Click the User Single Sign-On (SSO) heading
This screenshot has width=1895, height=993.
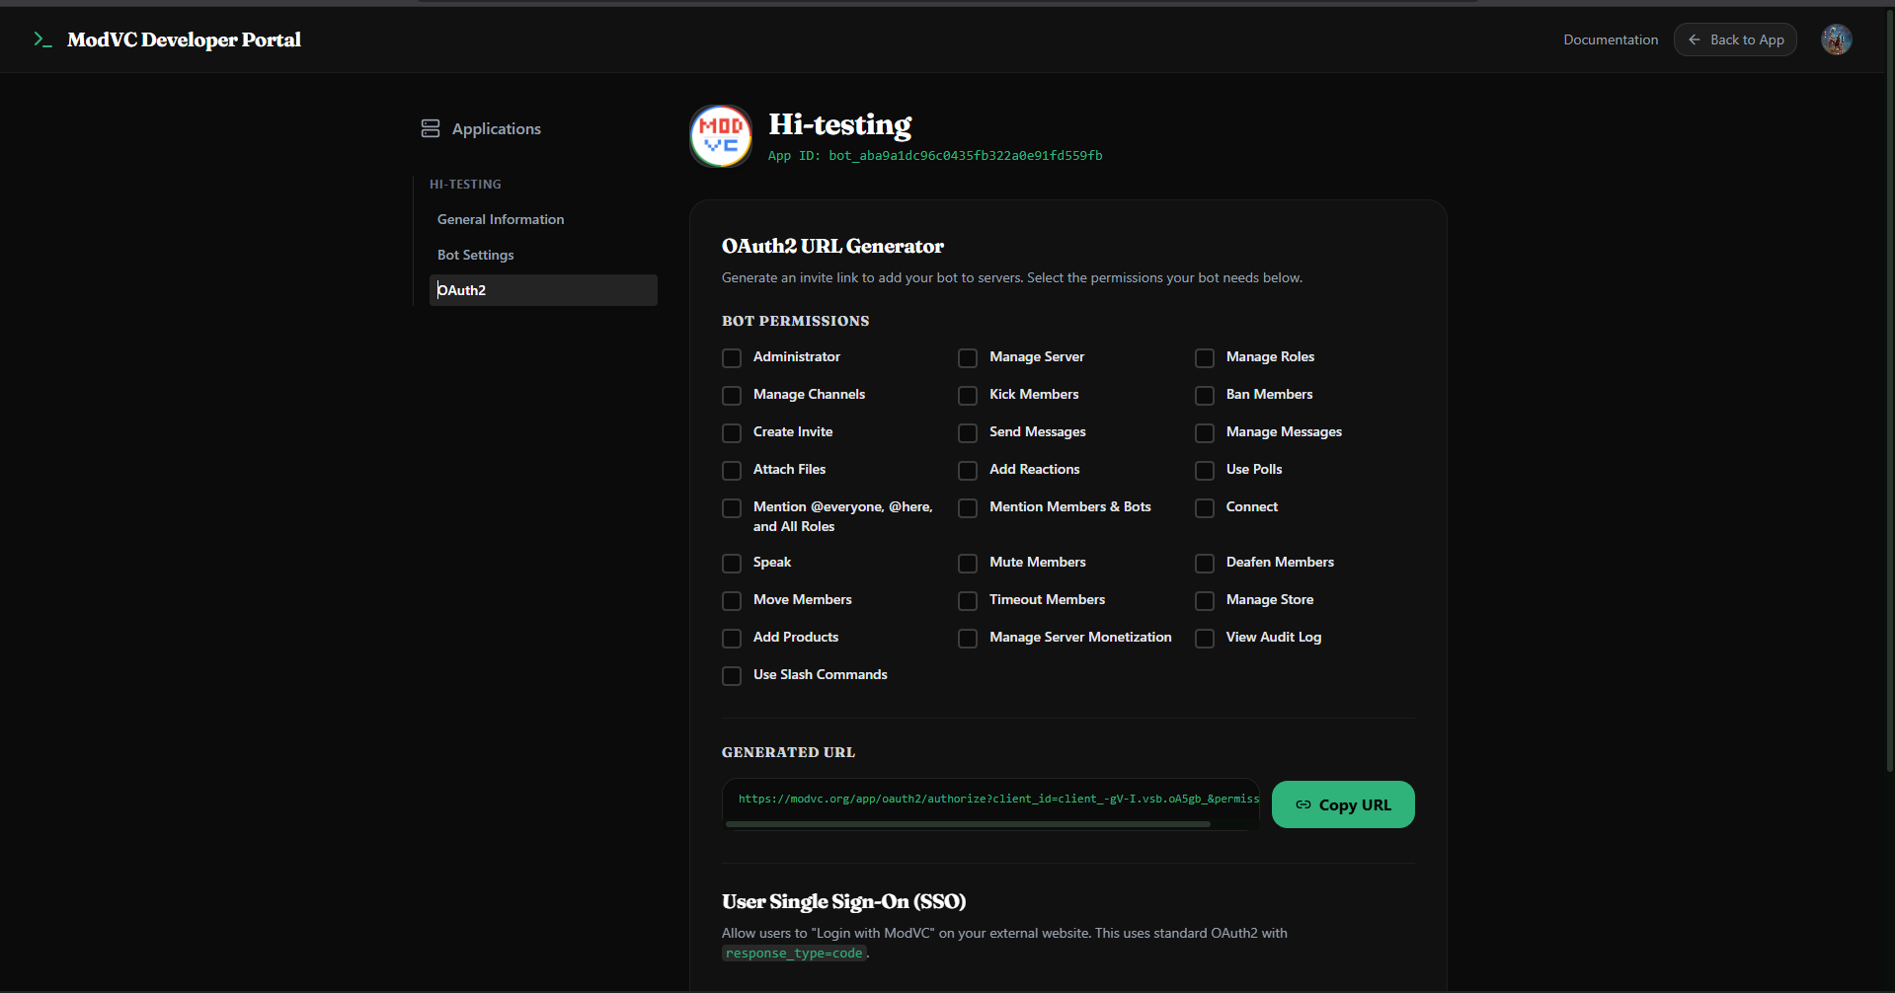tap(843, 901)
